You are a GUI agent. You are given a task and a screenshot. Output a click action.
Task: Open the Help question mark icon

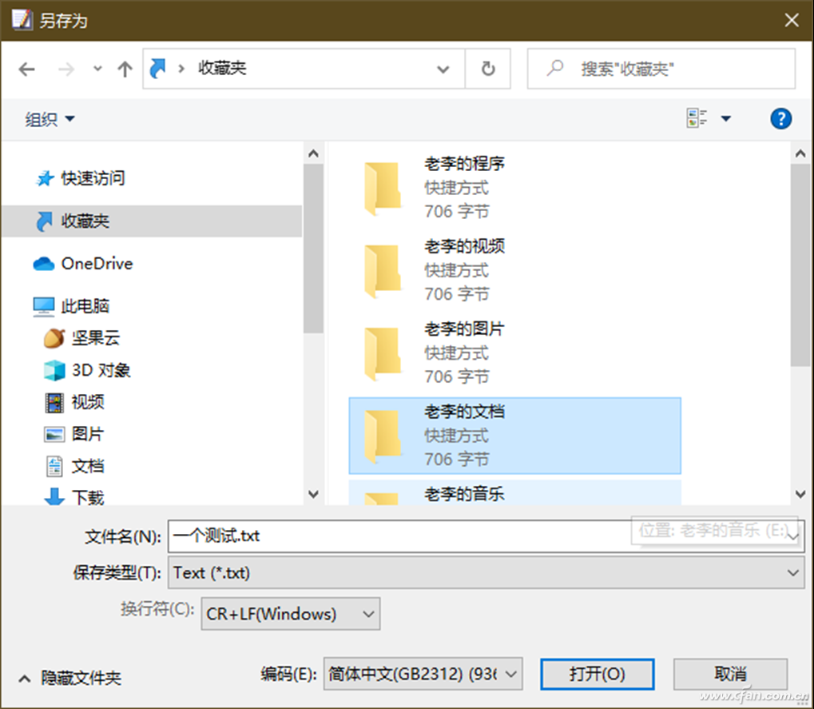(x=780, y=118)
